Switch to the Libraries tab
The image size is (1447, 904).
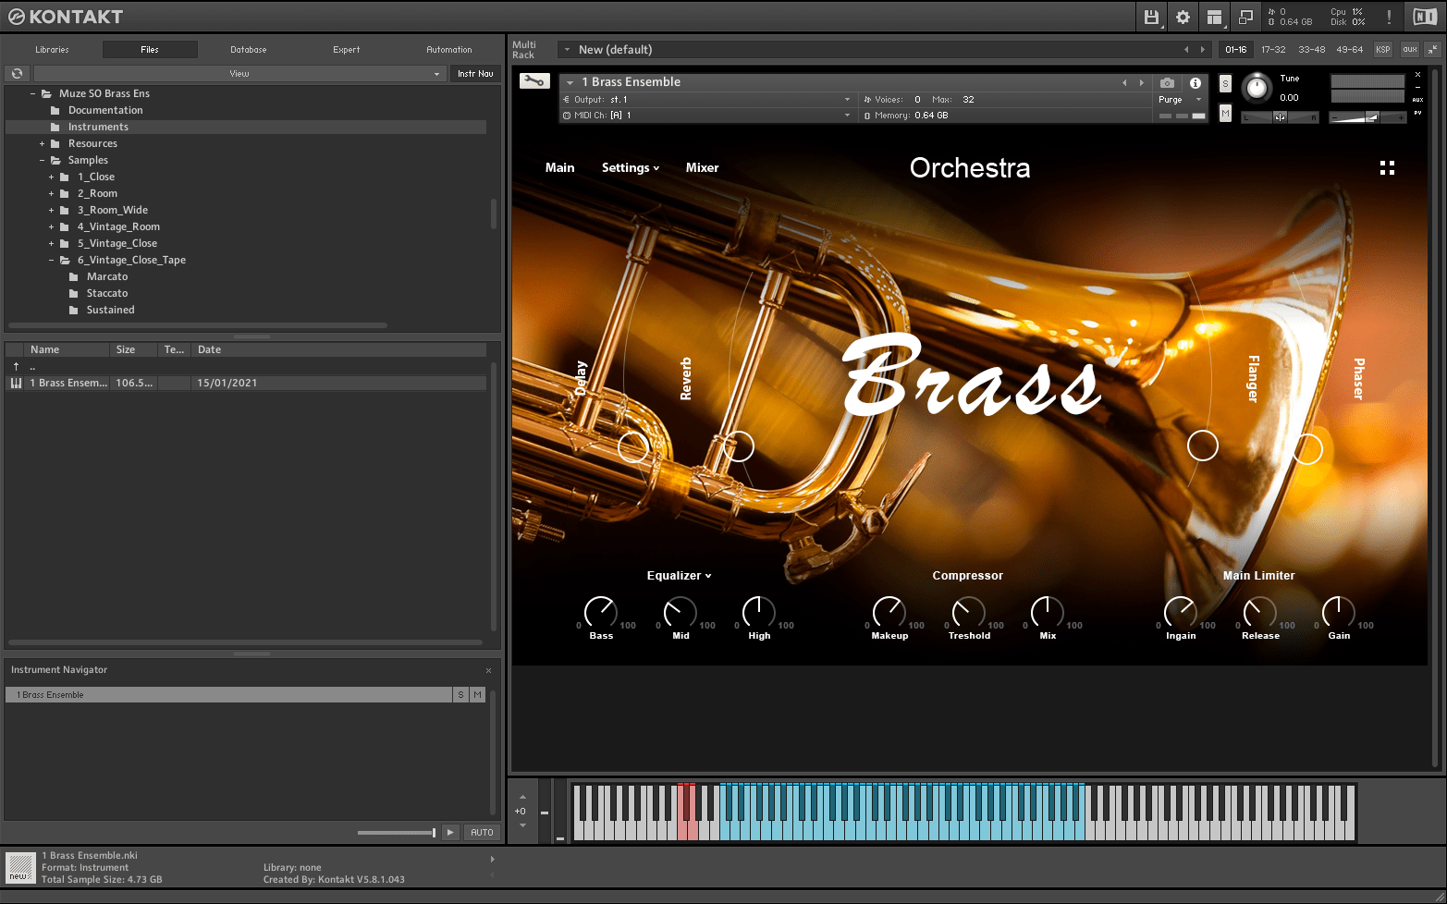(x=52, y=50)
